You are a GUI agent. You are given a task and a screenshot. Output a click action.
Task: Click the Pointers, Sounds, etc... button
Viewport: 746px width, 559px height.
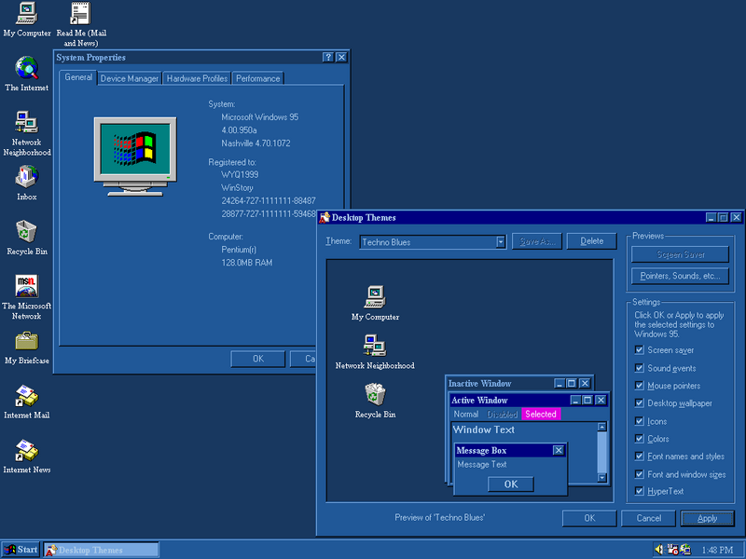click(x=680, y=276)
